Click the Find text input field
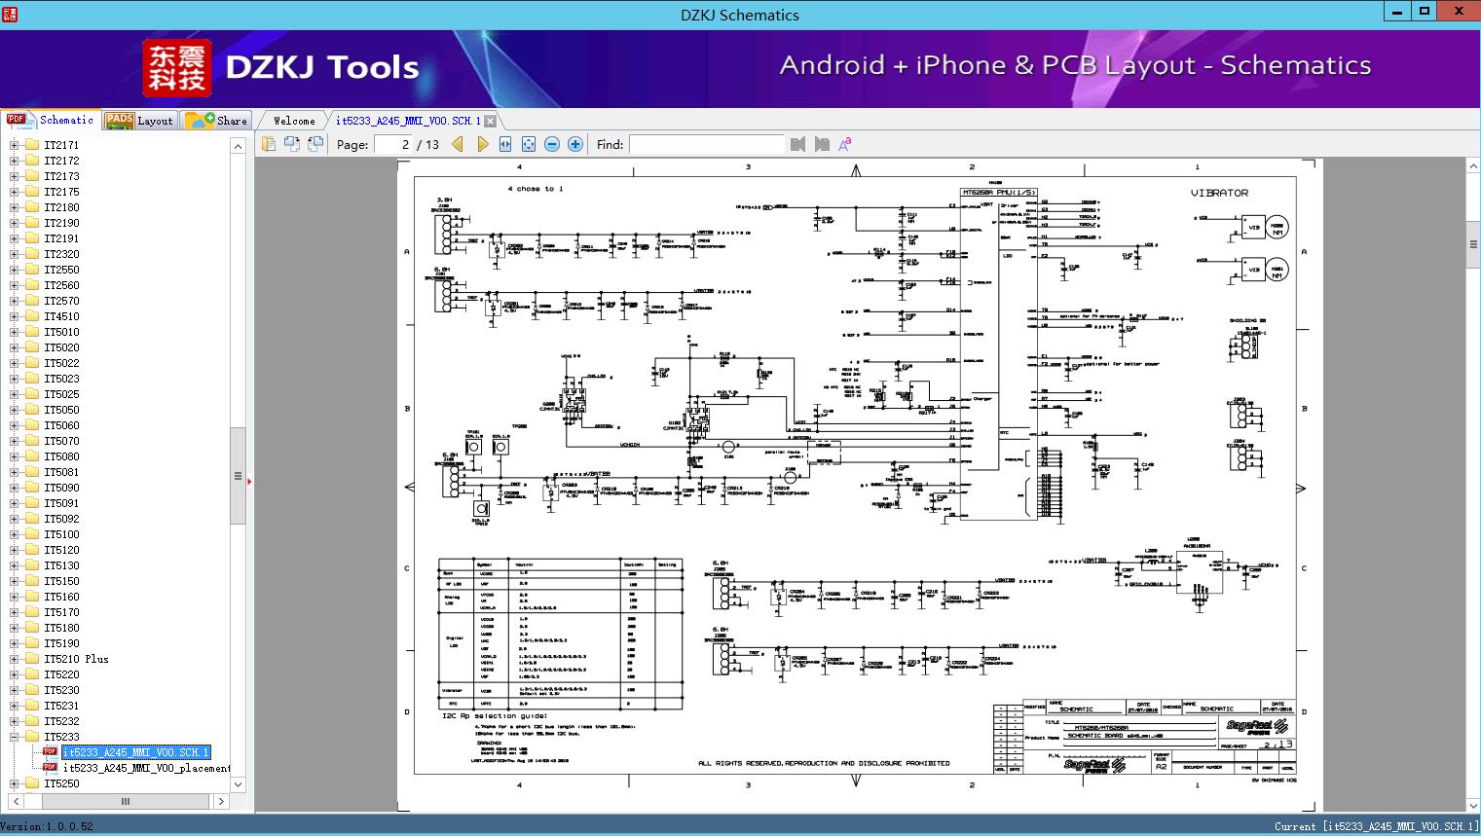This screenshot has height=836, width=1481. (706, 144)
